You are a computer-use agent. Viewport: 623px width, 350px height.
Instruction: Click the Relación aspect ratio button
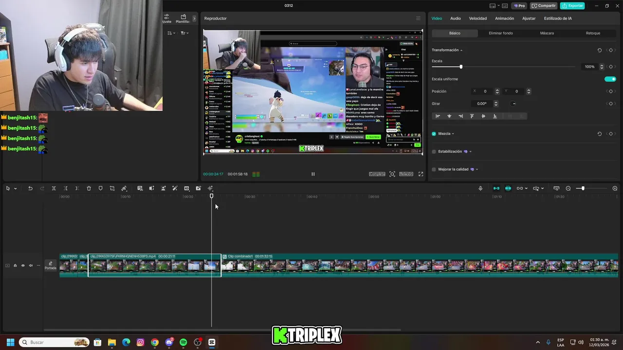click(406, 174)
